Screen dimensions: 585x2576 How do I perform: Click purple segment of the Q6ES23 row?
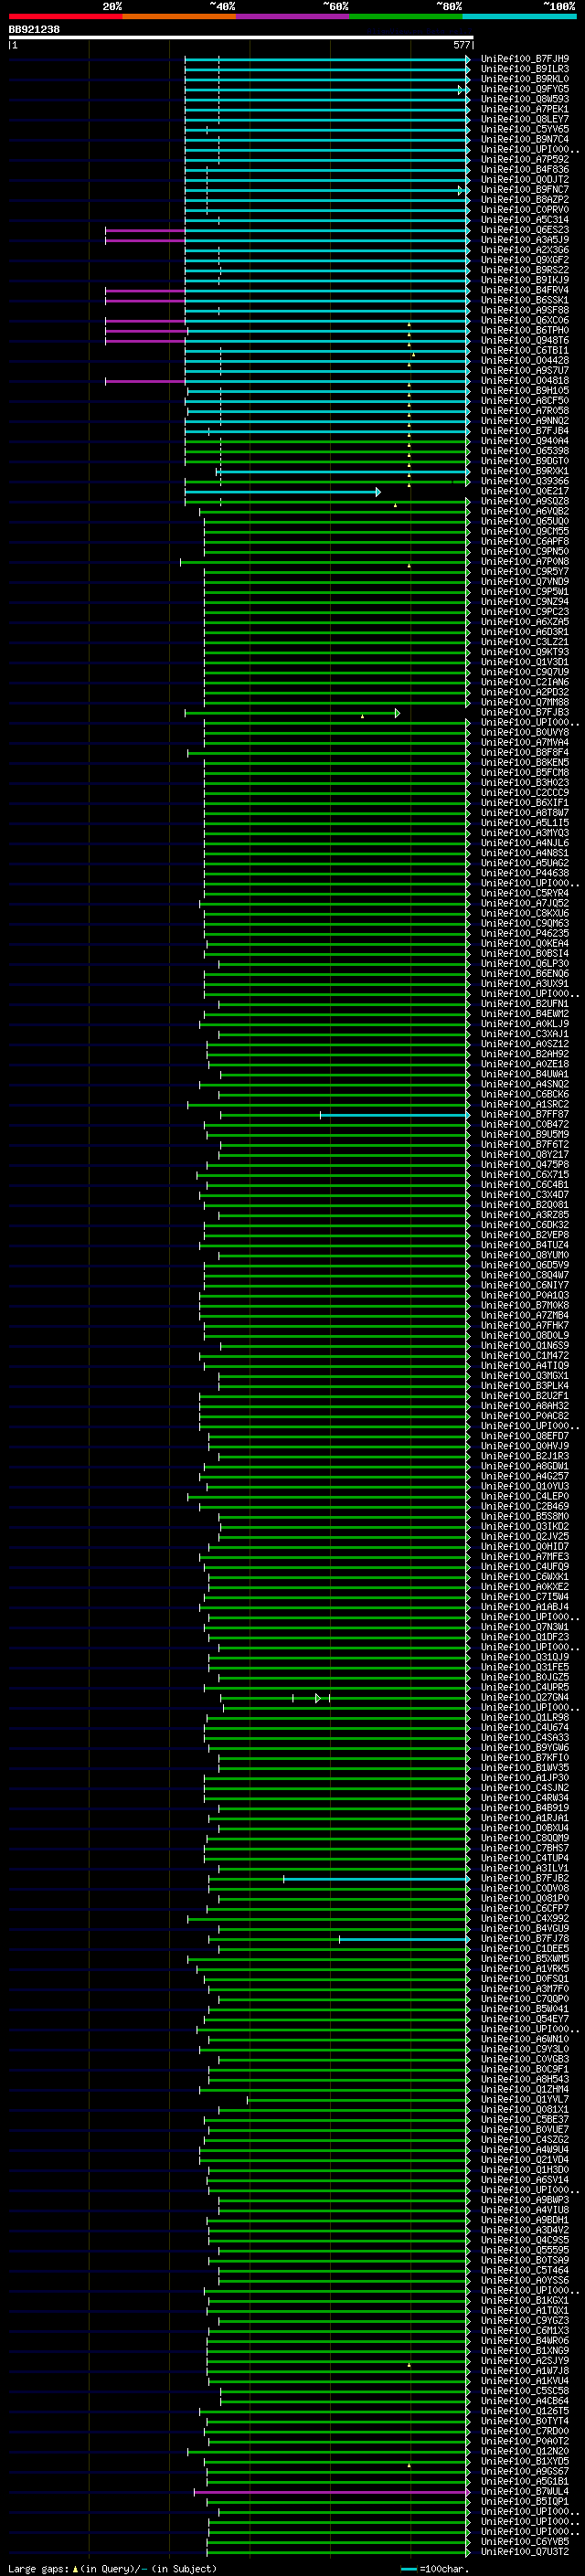point(145,230)
